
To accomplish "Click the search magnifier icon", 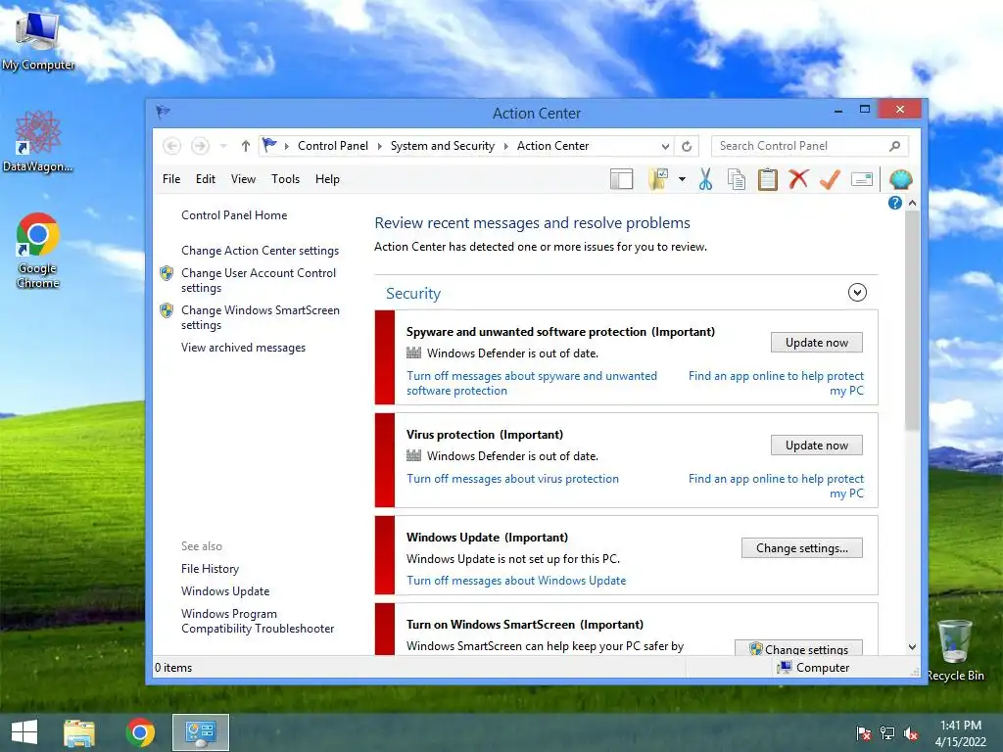I will [895, 146].
